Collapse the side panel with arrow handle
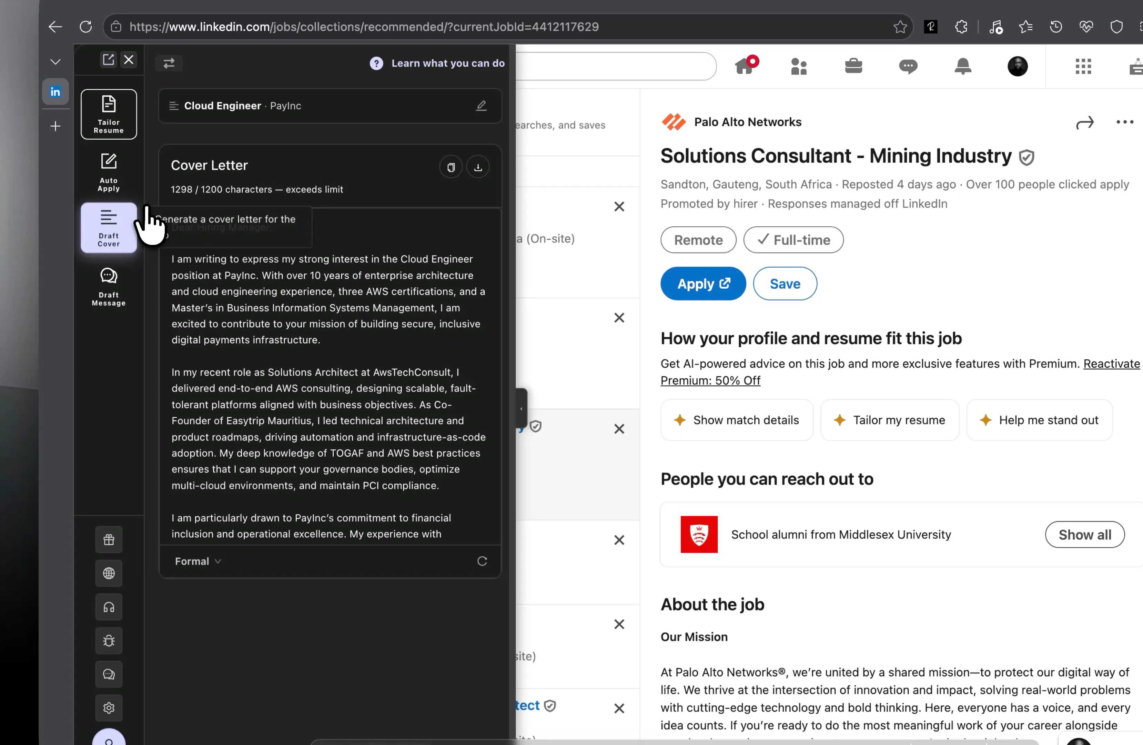Viewport: 1143px width, 745px height. 522,409
